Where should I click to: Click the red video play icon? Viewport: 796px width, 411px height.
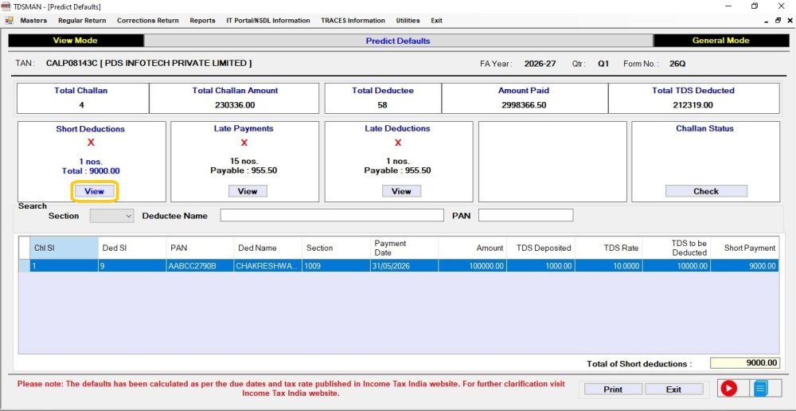click(729, 389)
